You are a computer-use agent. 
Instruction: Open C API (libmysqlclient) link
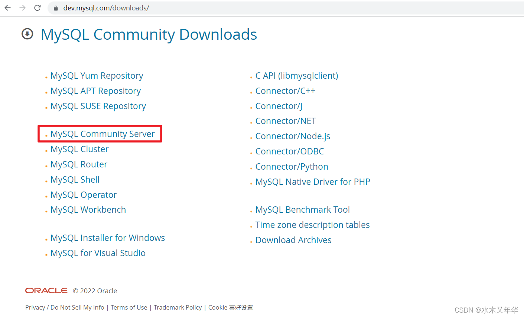point(297,76)
